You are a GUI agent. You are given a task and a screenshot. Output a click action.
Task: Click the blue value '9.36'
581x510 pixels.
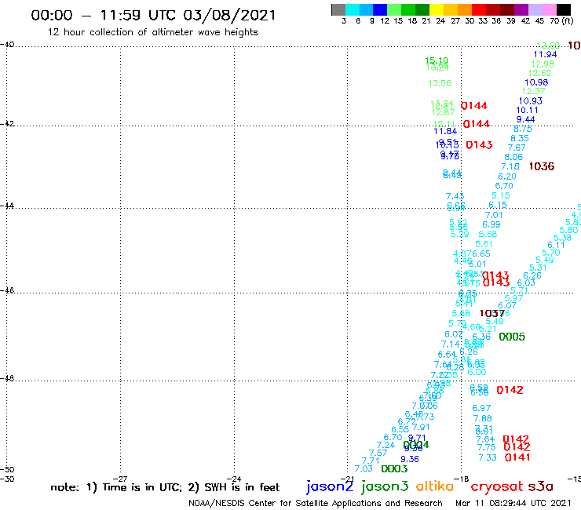pos(409,459)
